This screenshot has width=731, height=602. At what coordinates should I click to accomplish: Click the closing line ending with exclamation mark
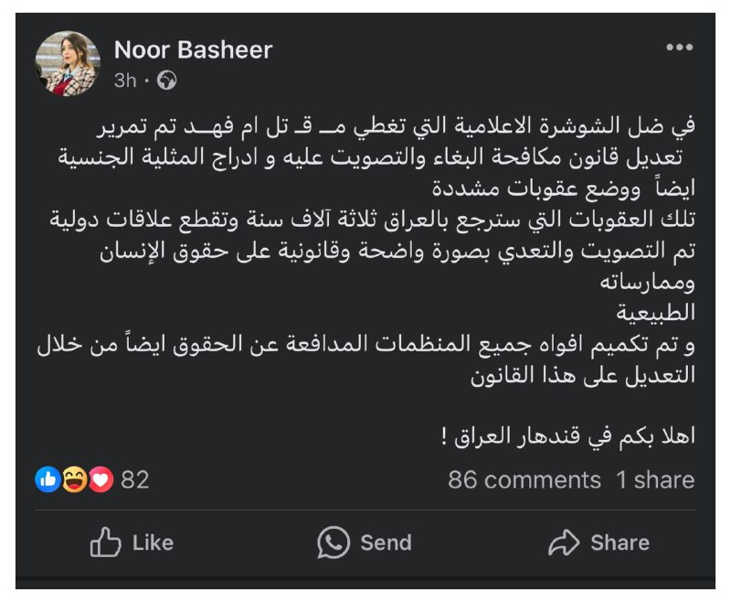567,436
